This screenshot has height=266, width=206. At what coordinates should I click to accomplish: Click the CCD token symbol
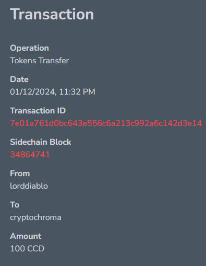[x=36, y=249]
